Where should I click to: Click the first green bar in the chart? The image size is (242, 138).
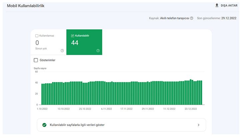tap(42, 94)
